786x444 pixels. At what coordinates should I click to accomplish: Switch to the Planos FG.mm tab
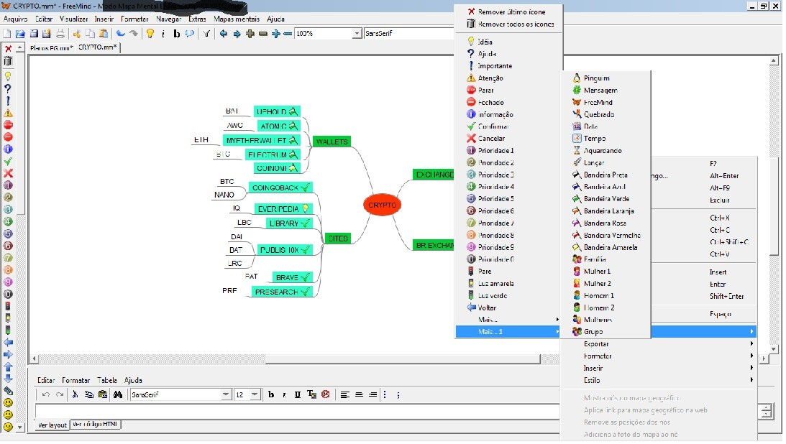pos(51,48)
